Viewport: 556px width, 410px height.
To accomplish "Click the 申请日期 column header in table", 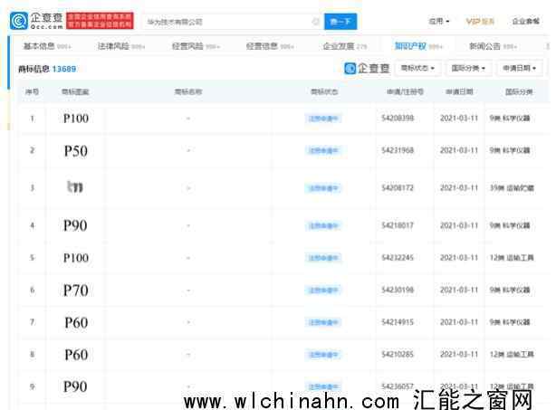I will click(x=459, y=91).
